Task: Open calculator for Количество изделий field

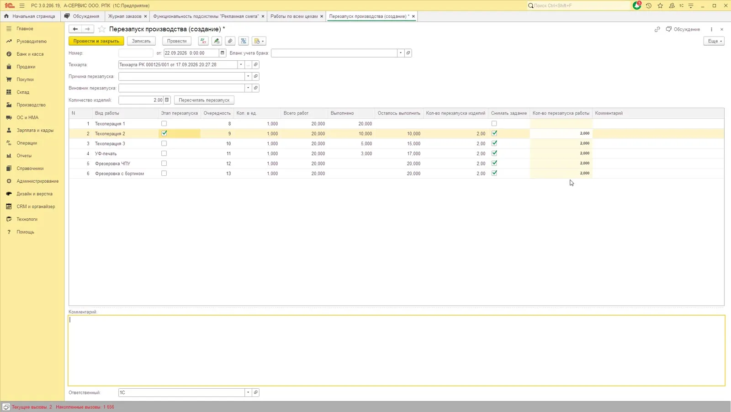Action: 167,100
